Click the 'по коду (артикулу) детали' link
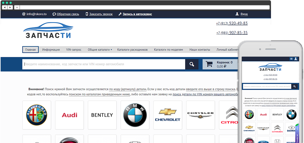The image size is (304, 143). 128,89
